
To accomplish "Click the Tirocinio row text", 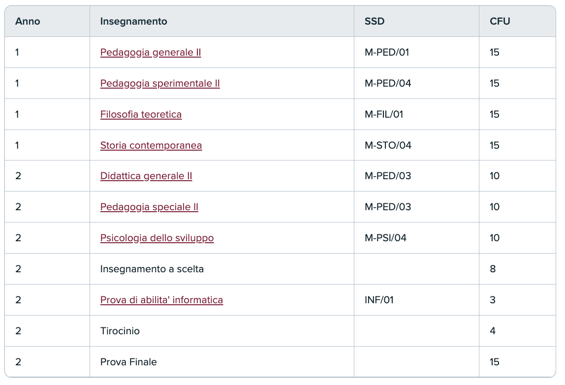I will pos(120,331).
